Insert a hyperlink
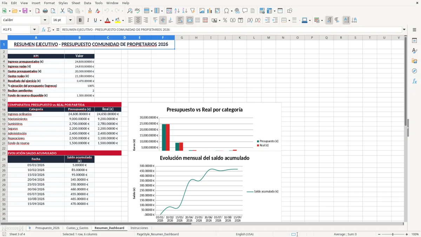The image size is (421, 237). [x=237, y=11]
